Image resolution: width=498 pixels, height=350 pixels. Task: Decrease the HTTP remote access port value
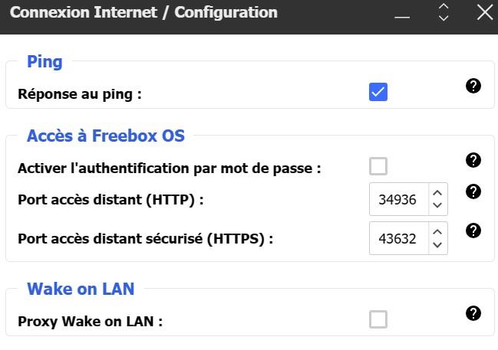(x=437, y=206)
